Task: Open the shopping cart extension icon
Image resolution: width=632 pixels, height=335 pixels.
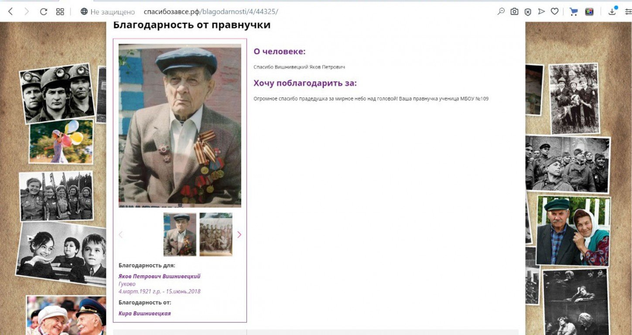Action: pos(574,12)
